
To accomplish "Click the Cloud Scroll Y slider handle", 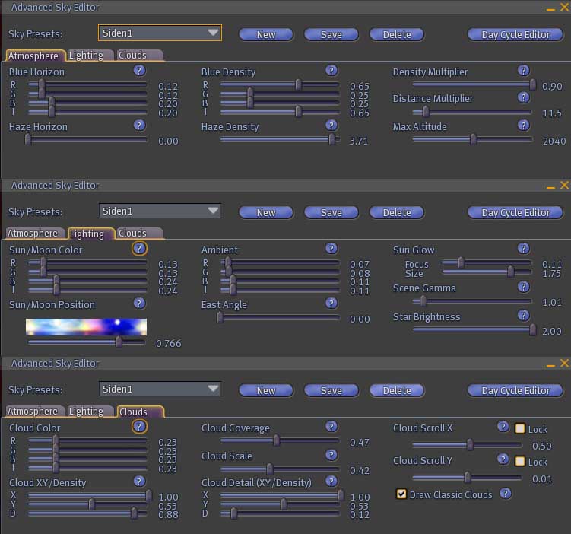I will (467, 477).
